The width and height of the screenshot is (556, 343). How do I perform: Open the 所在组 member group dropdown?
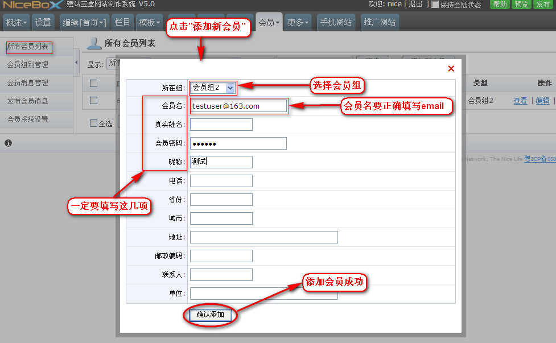230,88
